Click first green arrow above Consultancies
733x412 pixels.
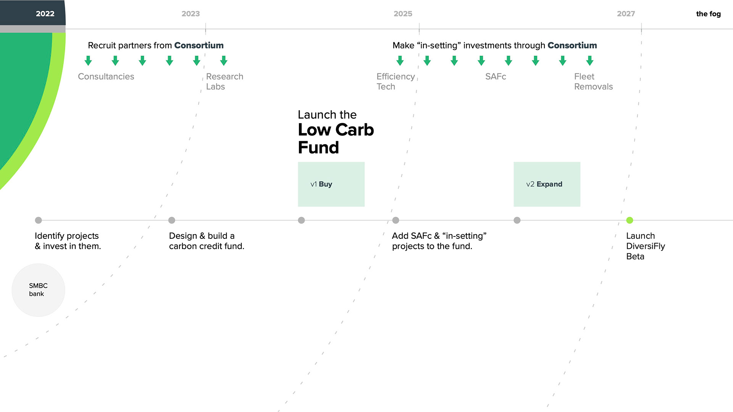[88, 61]
